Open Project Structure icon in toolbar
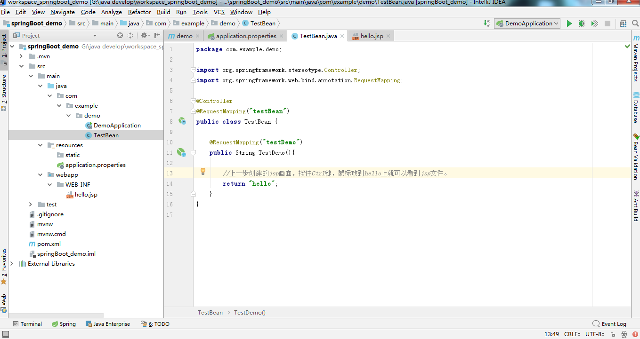The width and height of the screenshot is (640, 339). 623,24
